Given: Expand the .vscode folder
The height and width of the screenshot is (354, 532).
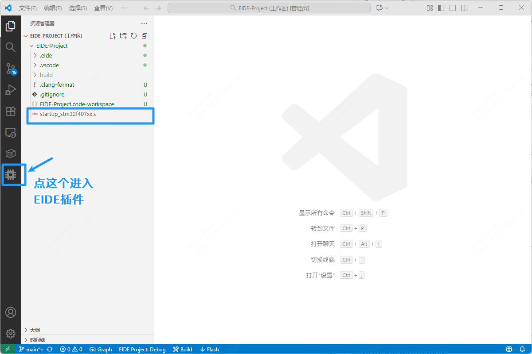Looking at the screenshot, I should 49,65.
